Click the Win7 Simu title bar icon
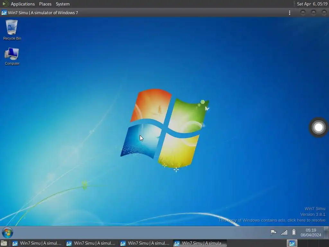 tap(4, 13)
